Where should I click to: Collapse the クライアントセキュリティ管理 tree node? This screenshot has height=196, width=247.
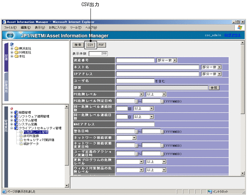point(12,128)
